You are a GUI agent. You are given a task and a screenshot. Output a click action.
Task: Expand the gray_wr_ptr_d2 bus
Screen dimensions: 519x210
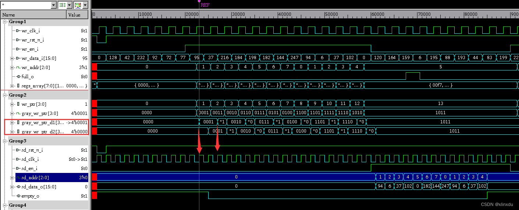coord(12,132)
